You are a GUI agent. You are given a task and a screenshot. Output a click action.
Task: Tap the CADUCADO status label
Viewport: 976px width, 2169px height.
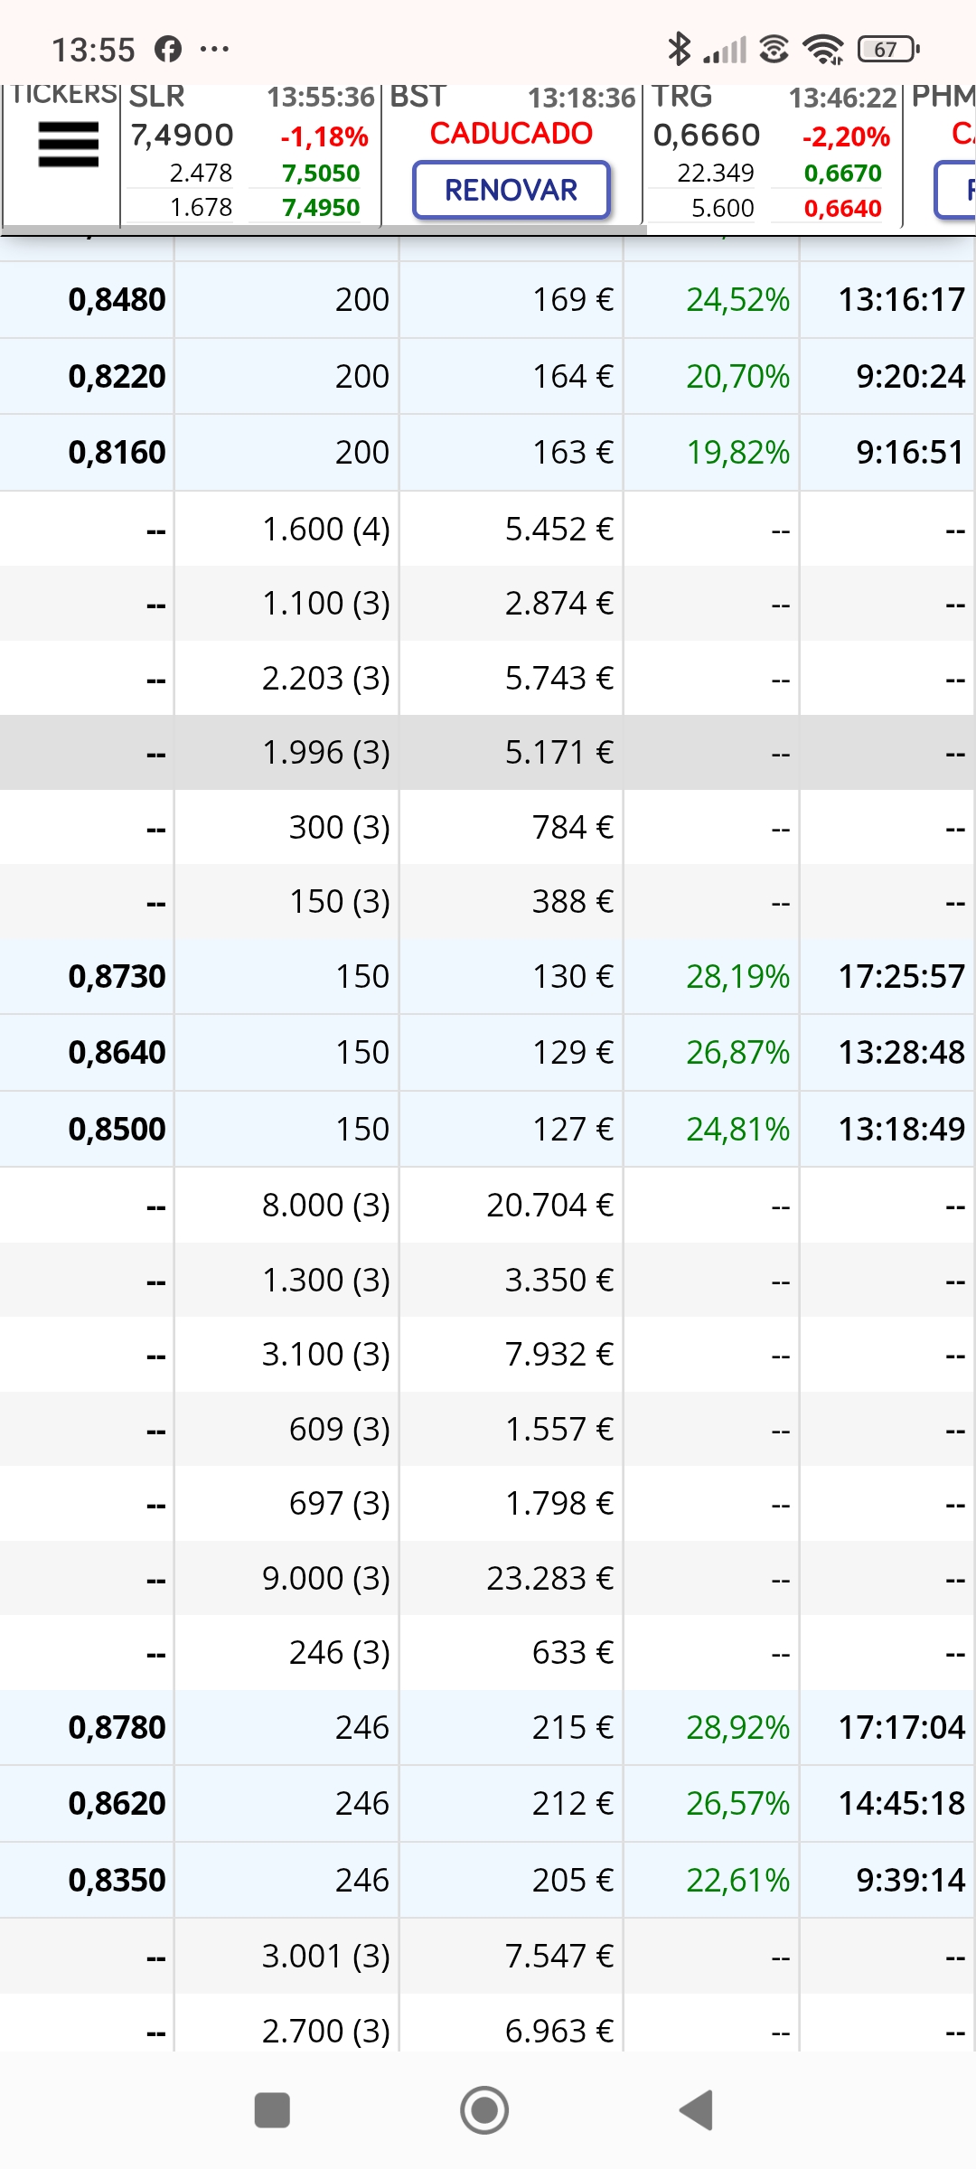coord(511,133)
